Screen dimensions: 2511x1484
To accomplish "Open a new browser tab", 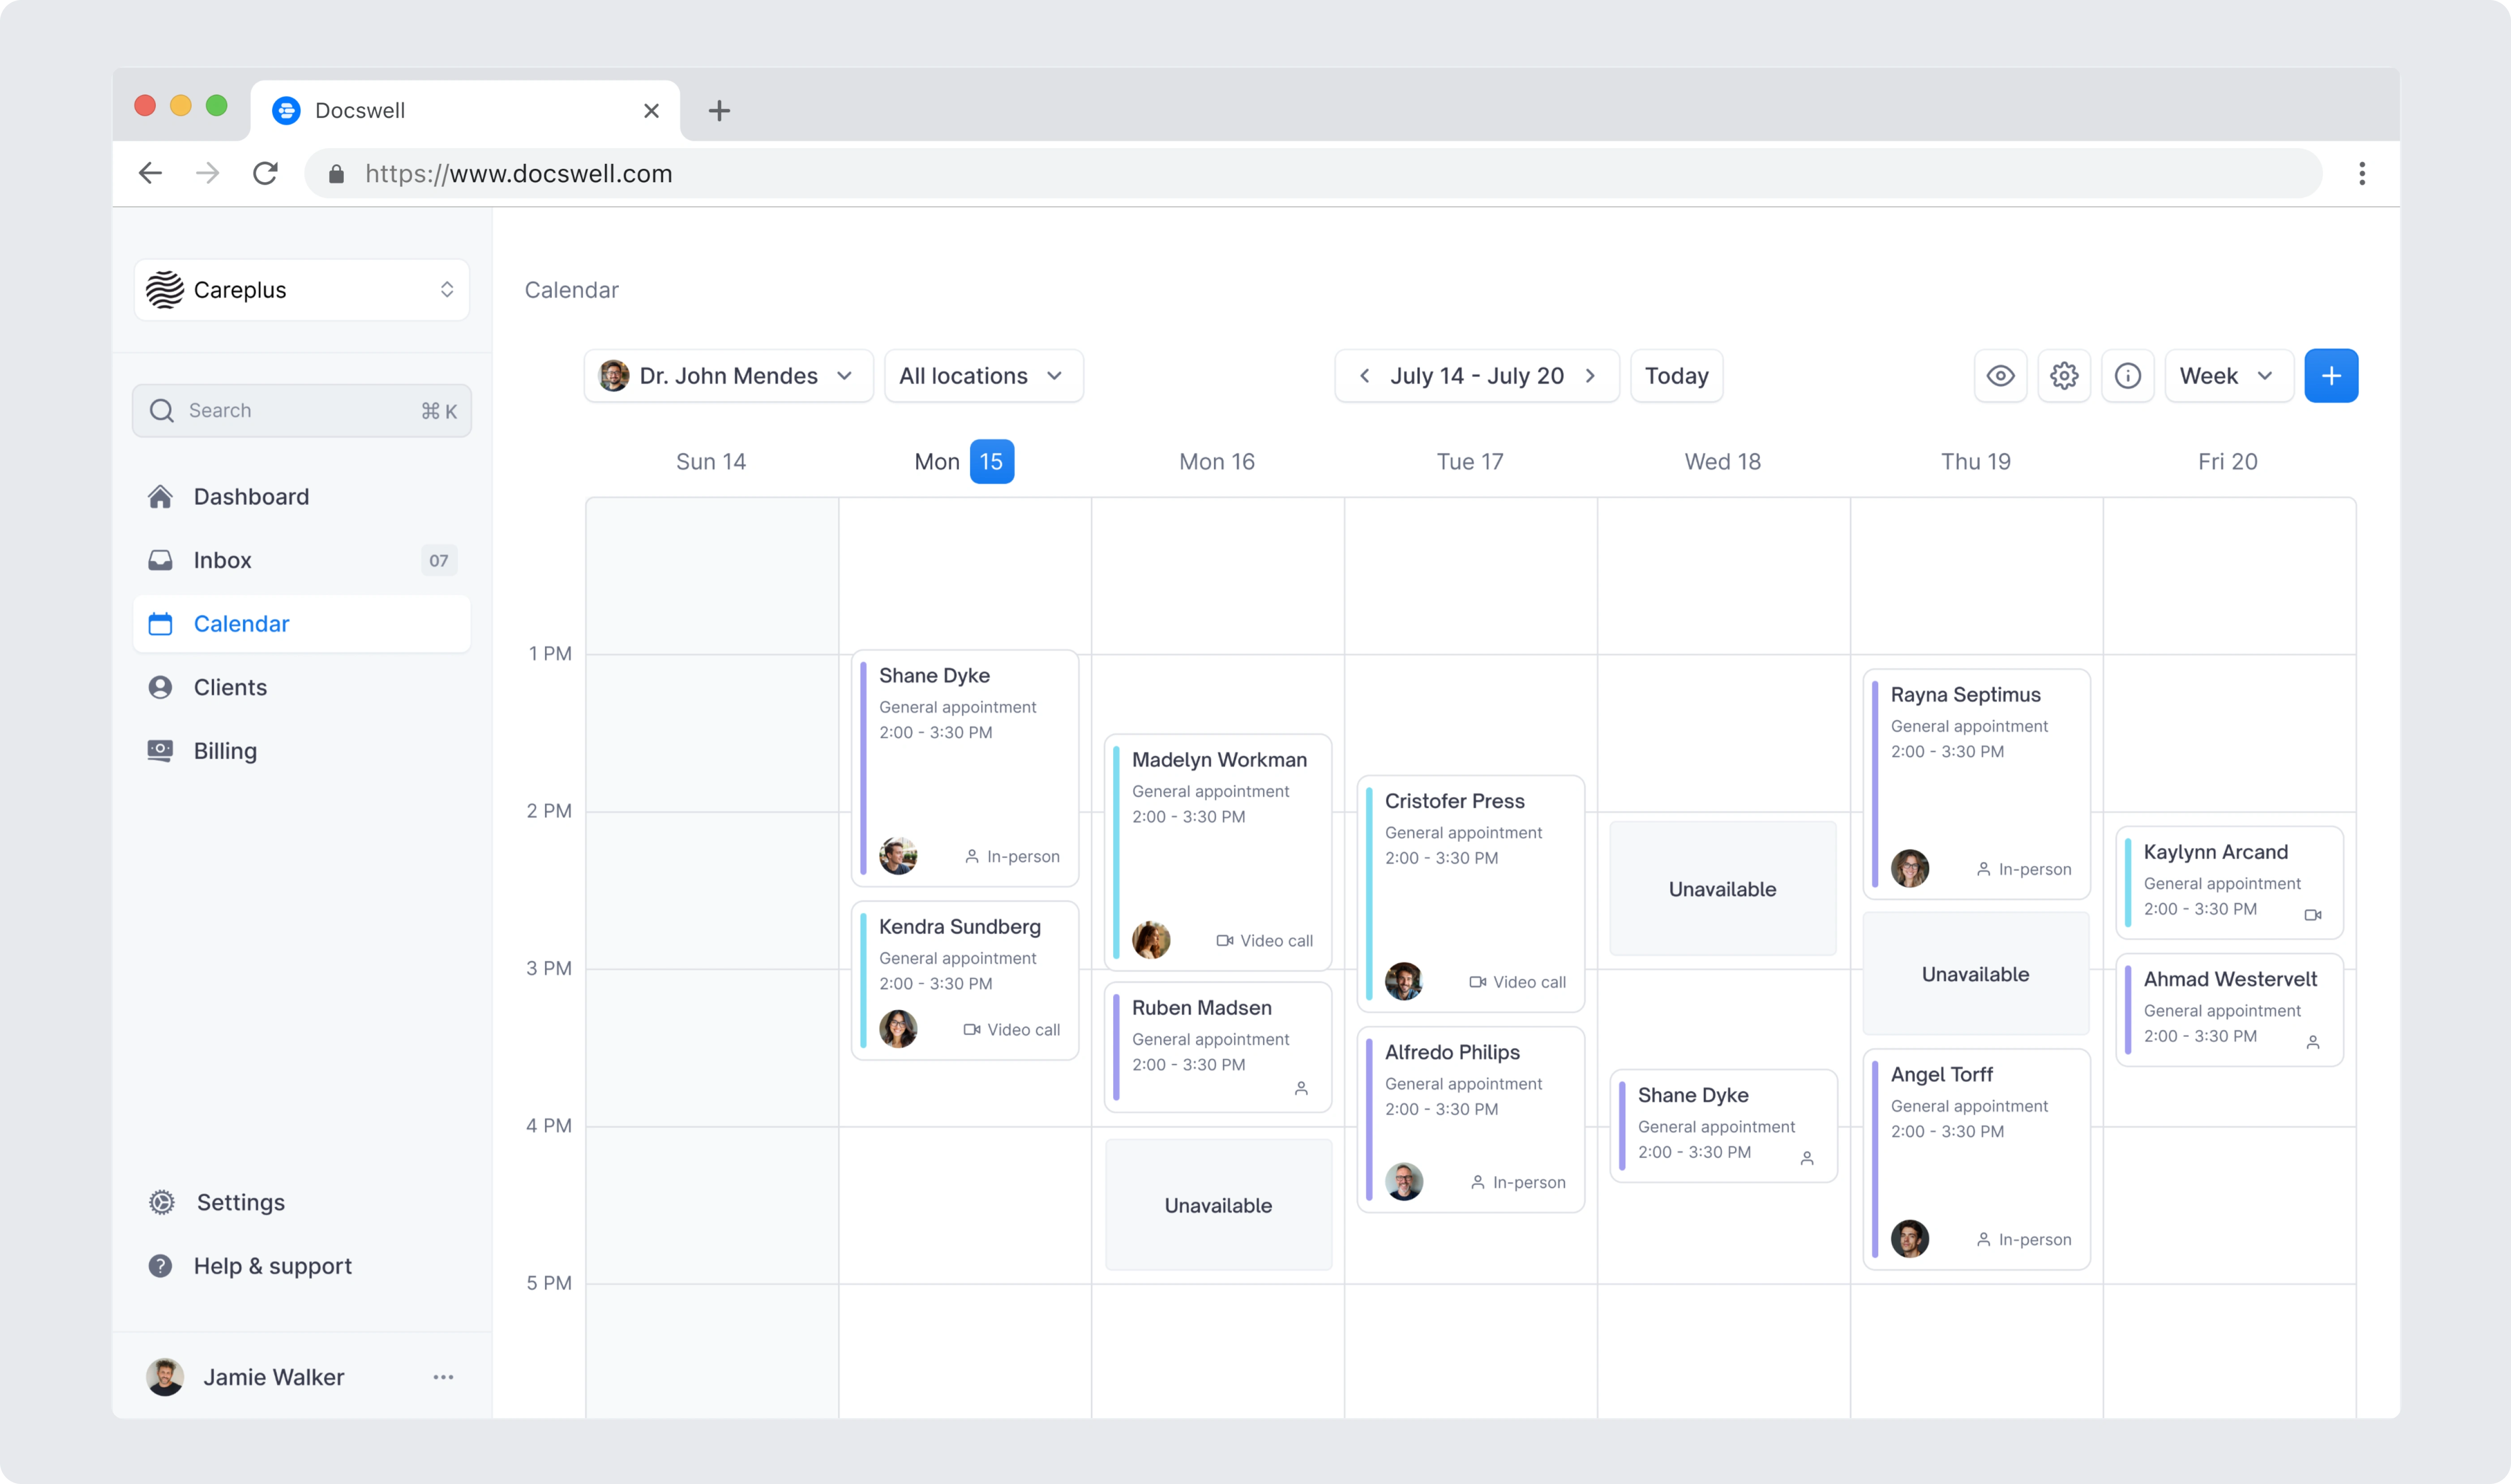I will pos(718,111).
